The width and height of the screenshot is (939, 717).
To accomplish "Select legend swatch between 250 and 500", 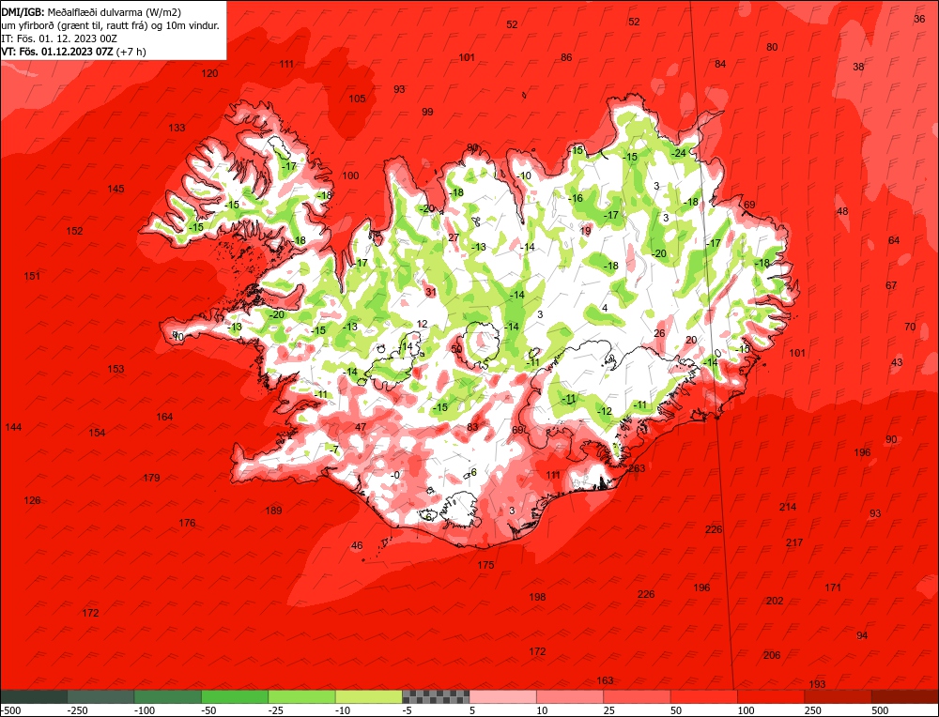I will coord(839,696).
